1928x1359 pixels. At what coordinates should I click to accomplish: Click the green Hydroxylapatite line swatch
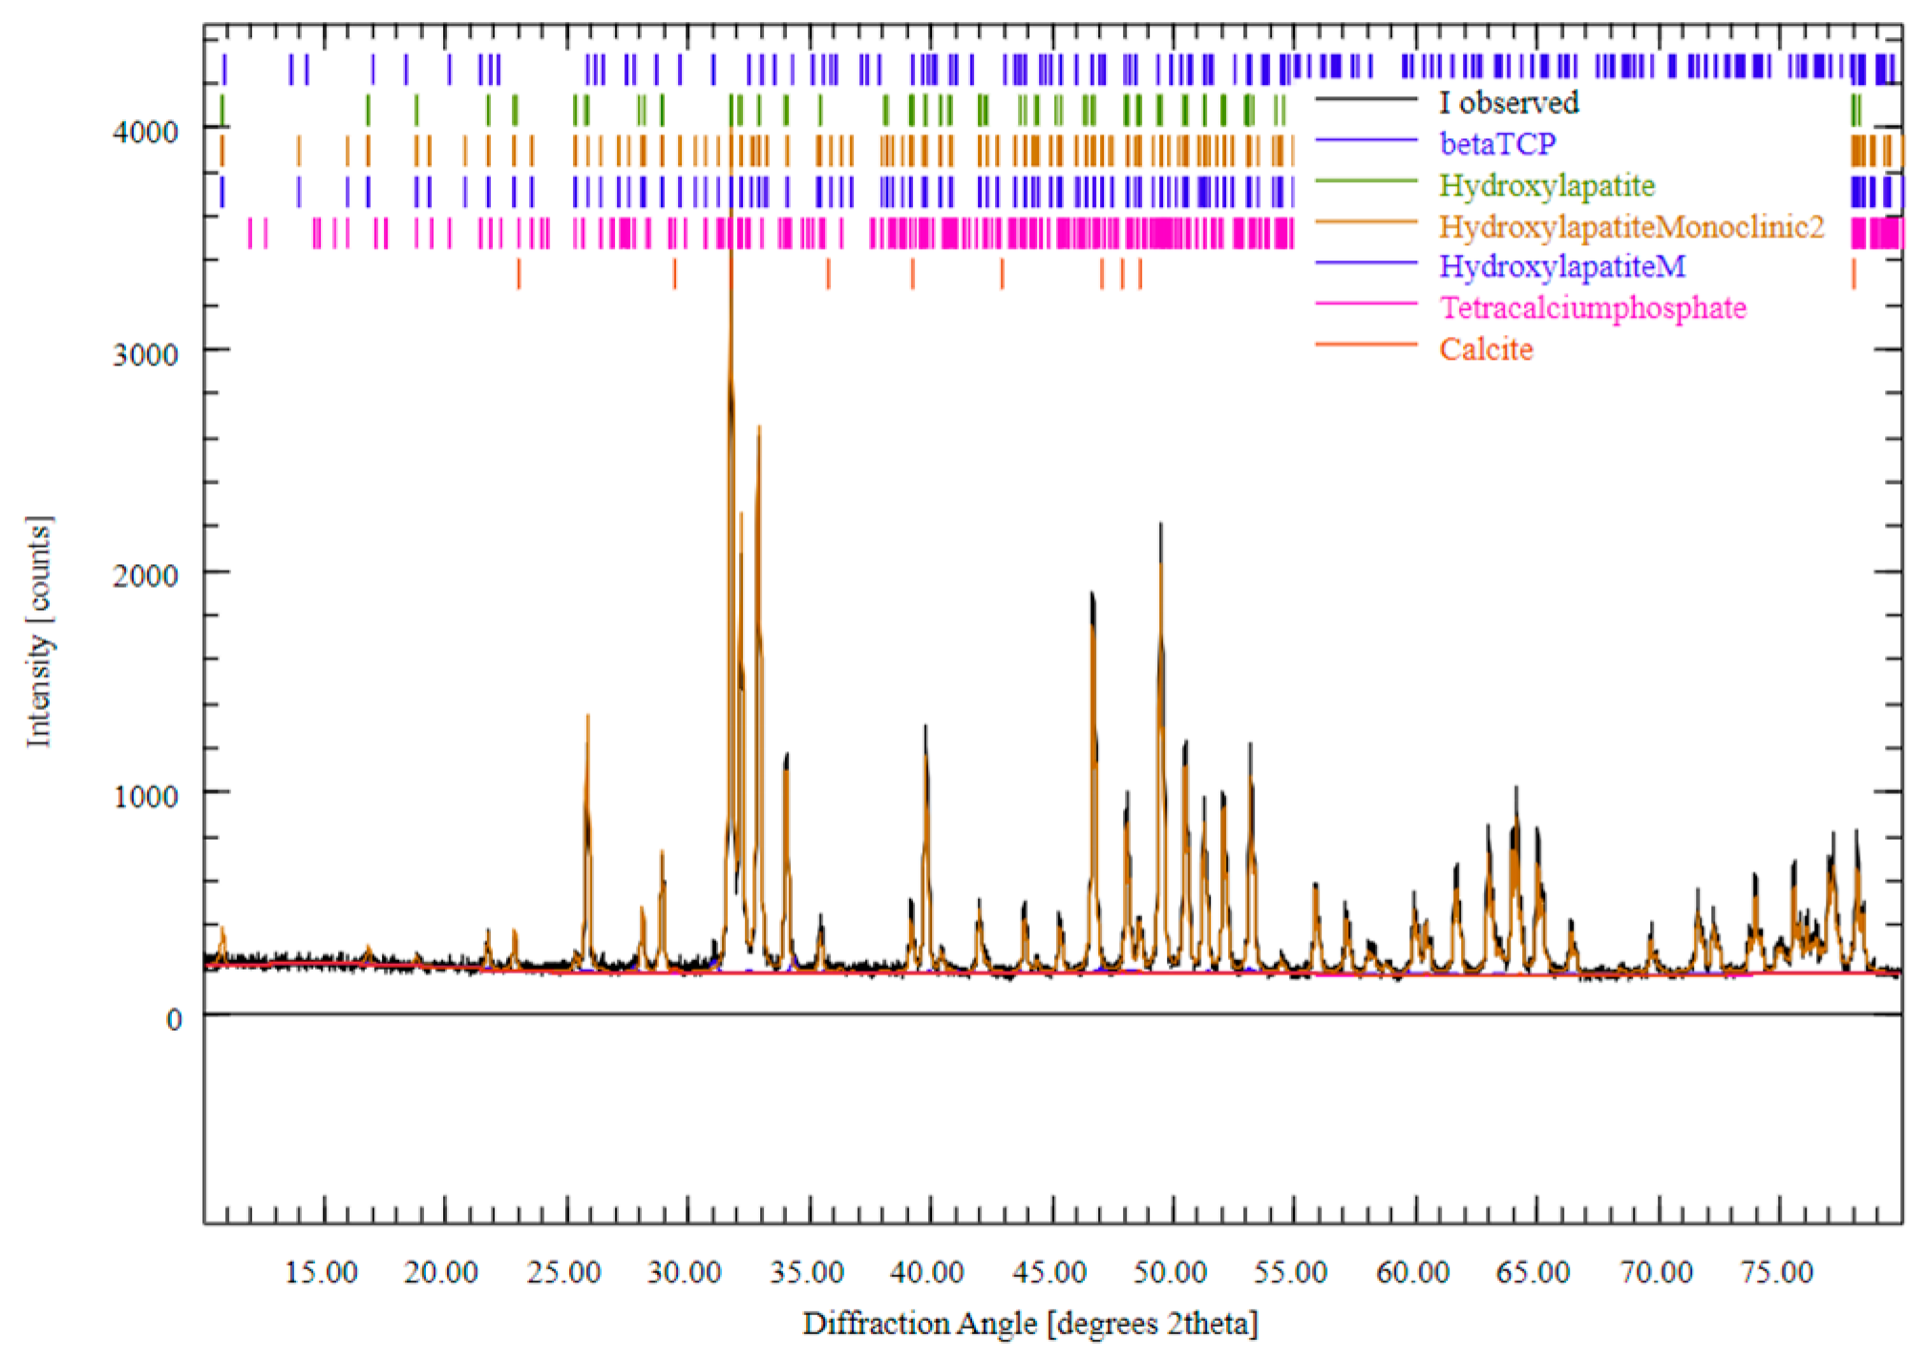(1367, 181)
